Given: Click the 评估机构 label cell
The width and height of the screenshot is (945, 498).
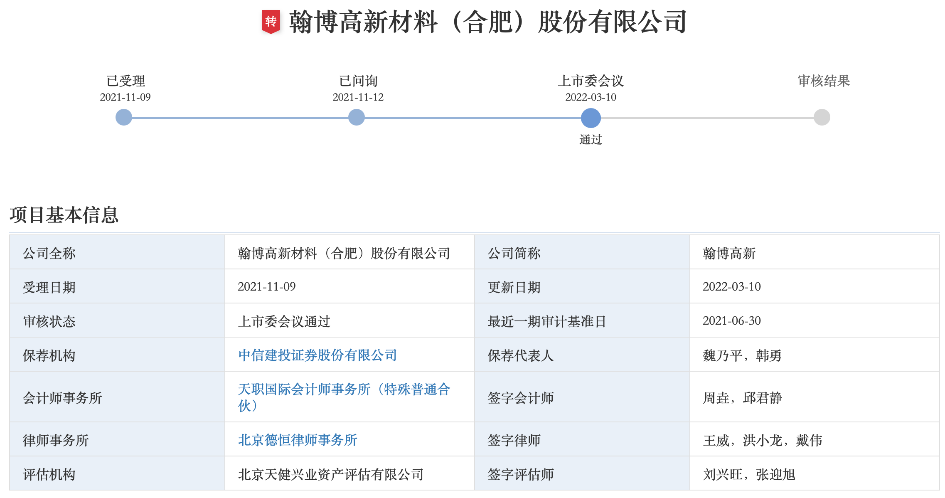Looking at the screenshot, I should 117,473.
